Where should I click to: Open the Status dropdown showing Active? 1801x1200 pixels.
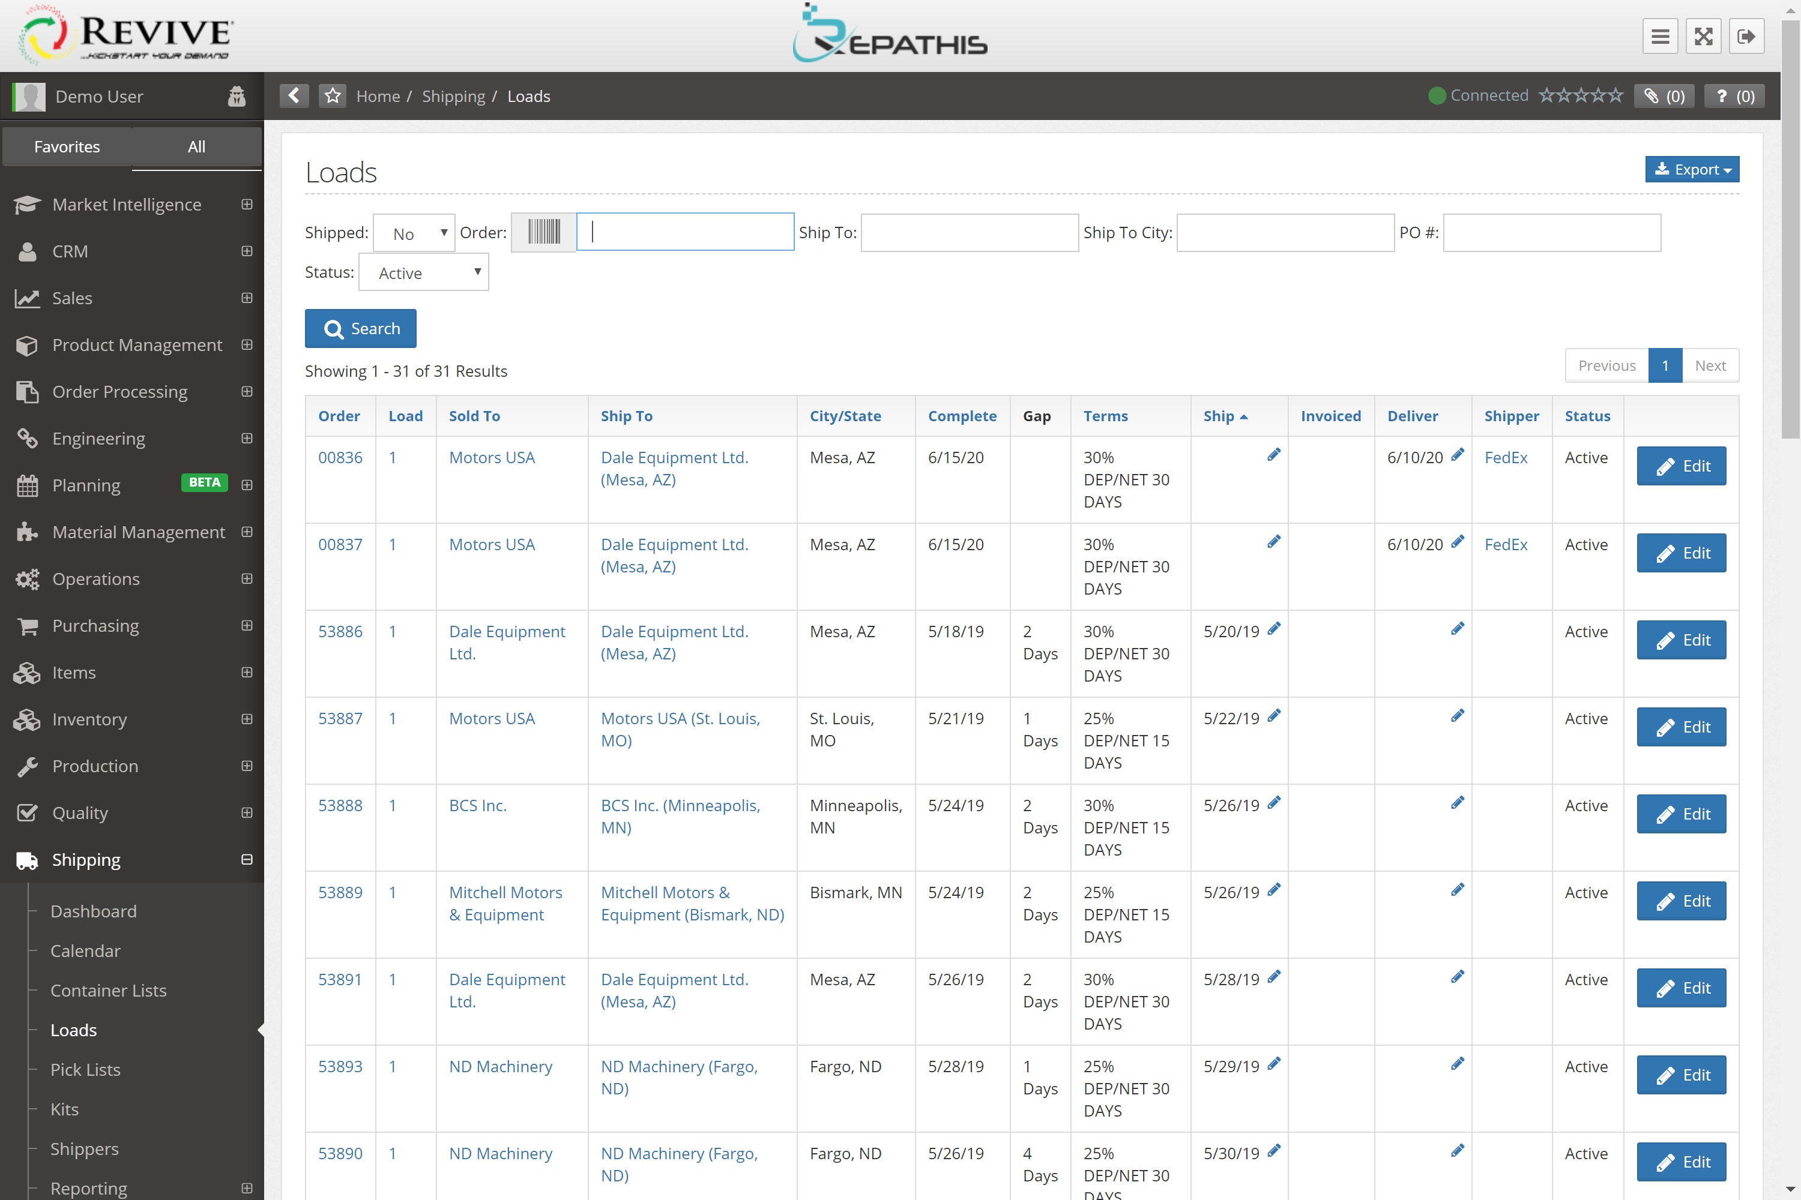point(423,272)
